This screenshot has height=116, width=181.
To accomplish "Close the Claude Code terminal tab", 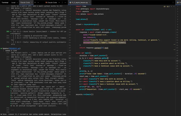I will (x=32, y=3).
